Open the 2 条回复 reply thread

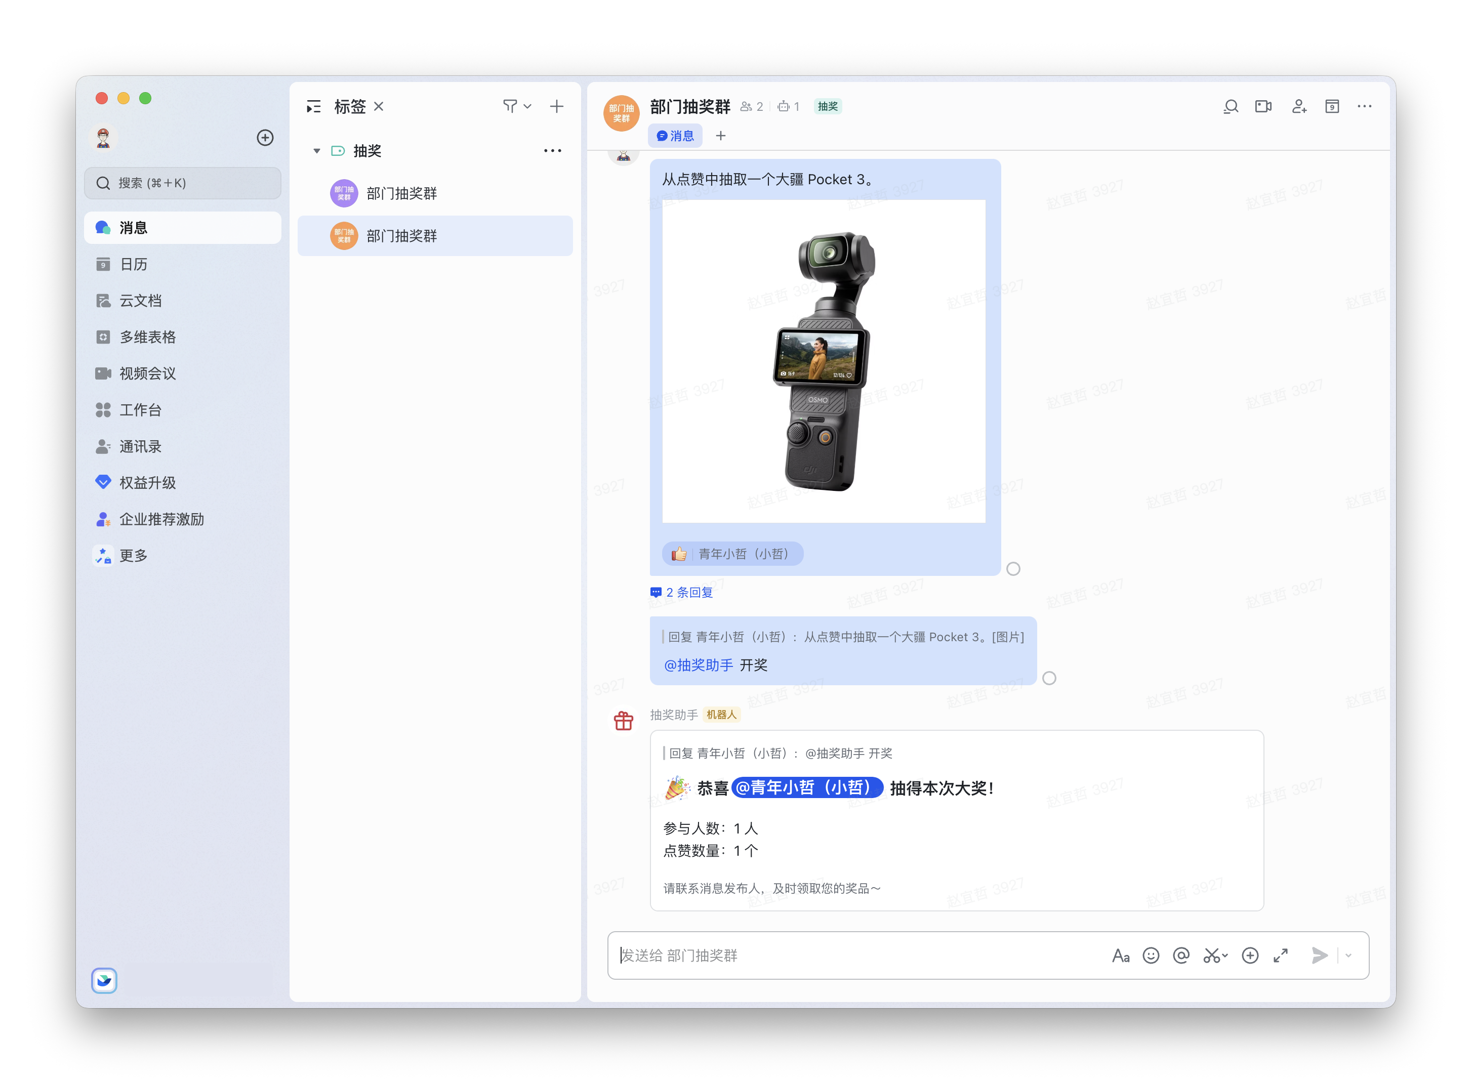pyautogui.click(x=688, y=592)
